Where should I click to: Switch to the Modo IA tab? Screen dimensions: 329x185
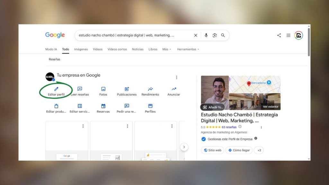pyautogui.click(x=51, y=49)
